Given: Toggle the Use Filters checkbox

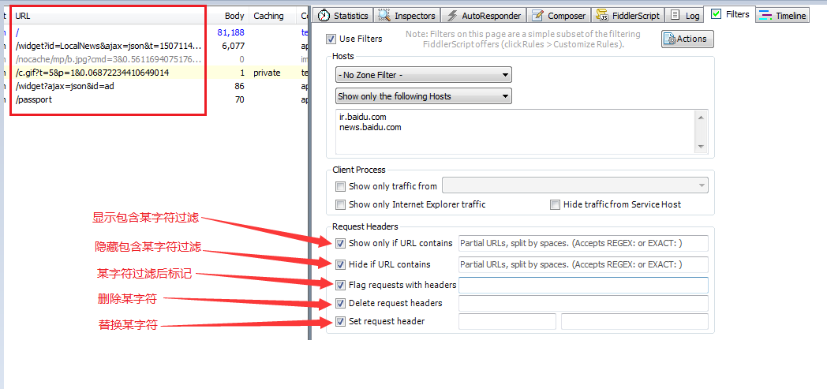Looking at the screenshot, I should click(x=331, y=39).
